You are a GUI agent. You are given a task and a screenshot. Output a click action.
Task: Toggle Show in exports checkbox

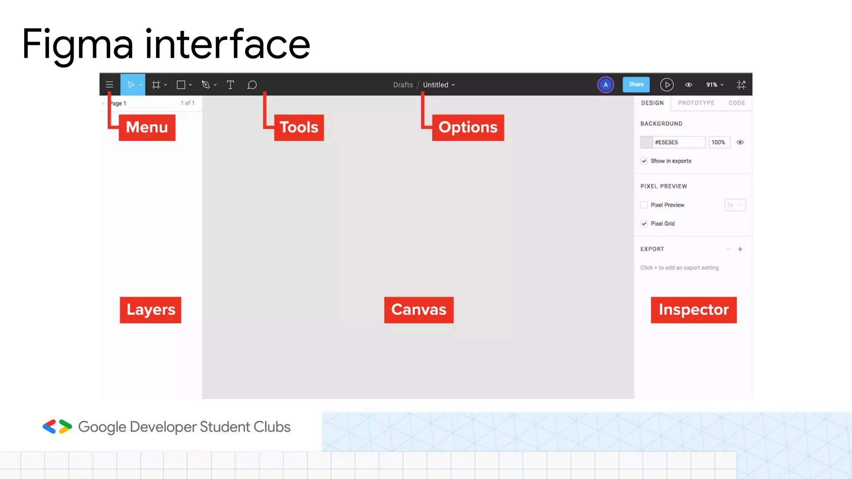pos(644,161)
